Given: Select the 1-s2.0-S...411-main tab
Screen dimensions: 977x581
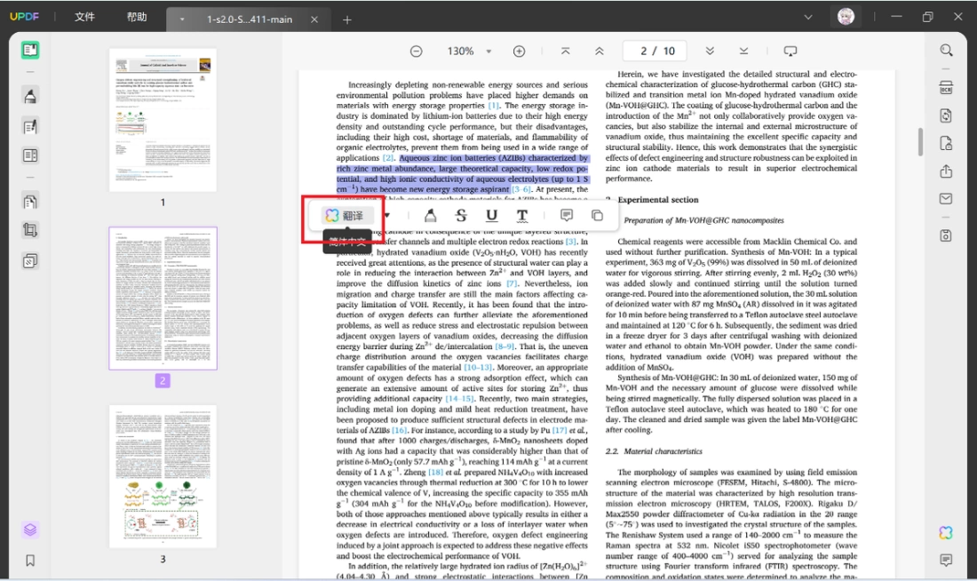Looking at the screenshot, I should click(250, 20).
